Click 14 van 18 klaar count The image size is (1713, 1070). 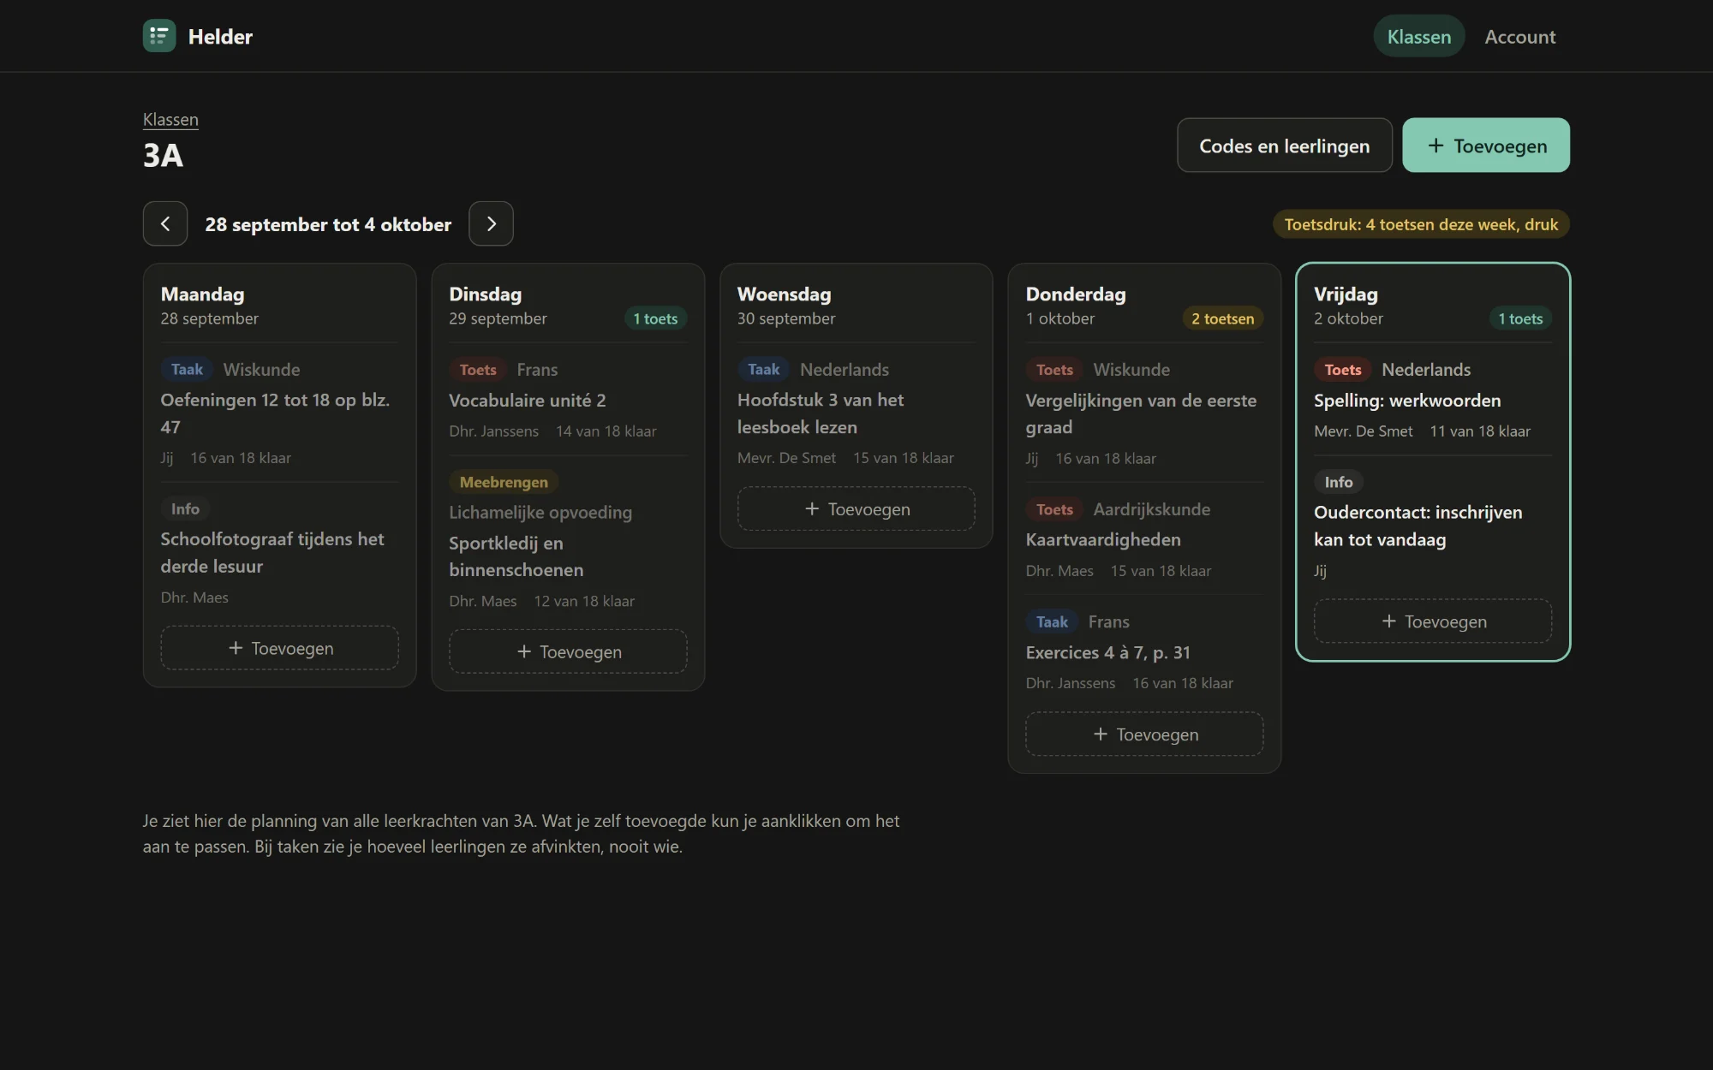coord(606,431)
